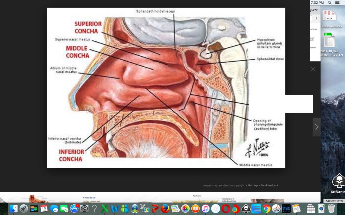The width and height of the screenshot is (345, 215).
Task: Open the XLS spreadsheet file in dock
Action: 311,208
